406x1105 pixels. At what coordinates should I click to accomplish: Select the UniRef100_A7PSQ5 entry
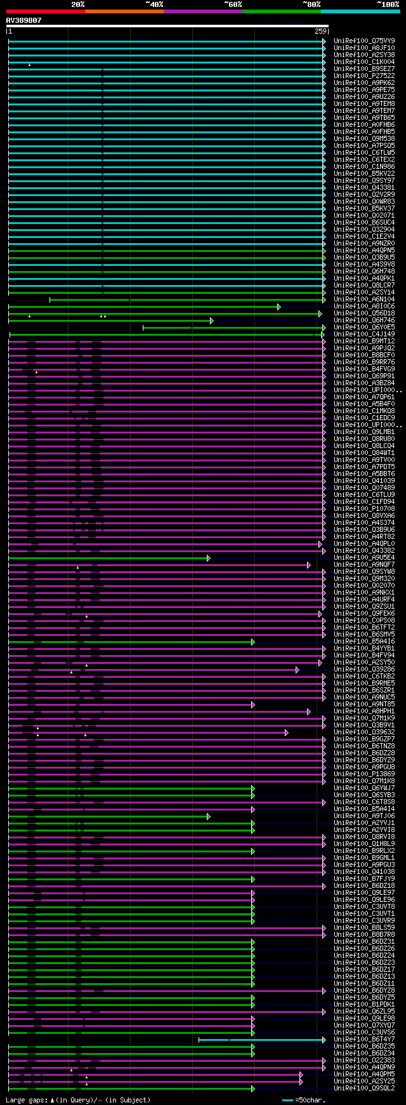[x=364, y=145]
